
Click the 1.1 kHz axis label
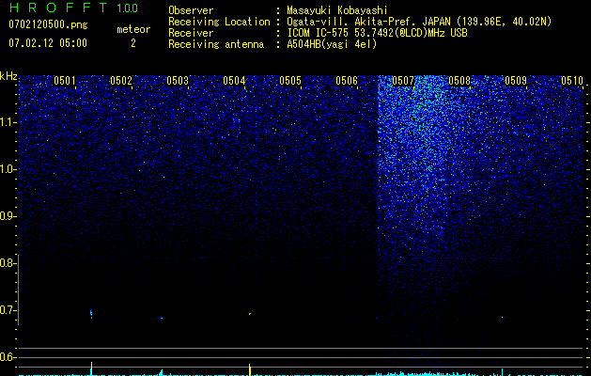(8, 122)
